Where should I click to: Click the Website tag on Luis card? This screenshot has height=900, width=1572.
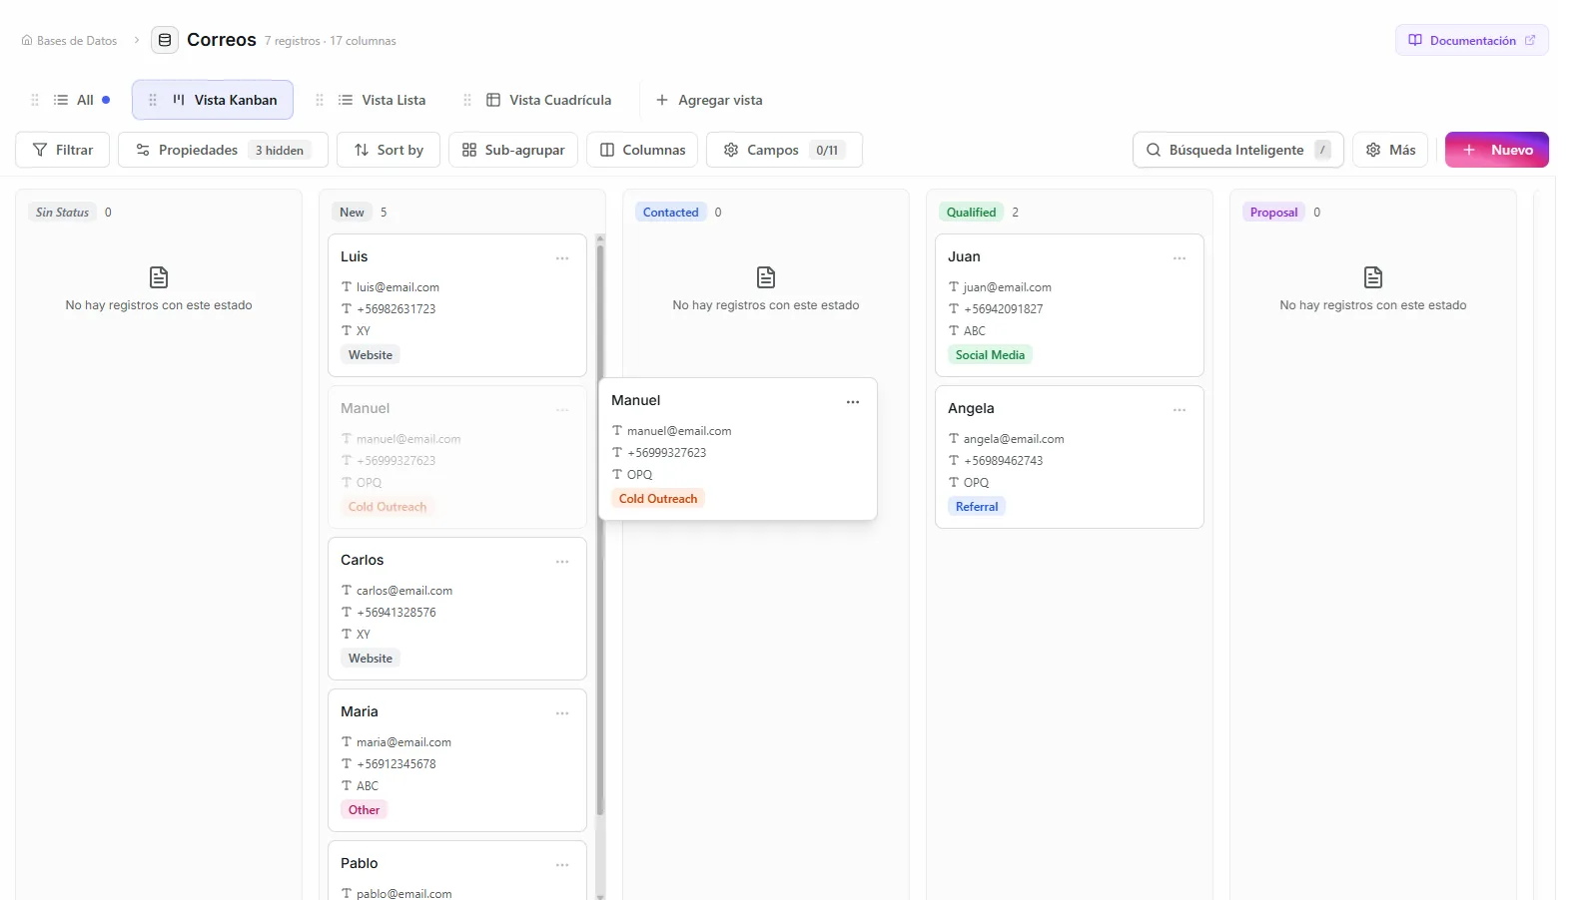[x=371, y=355]
